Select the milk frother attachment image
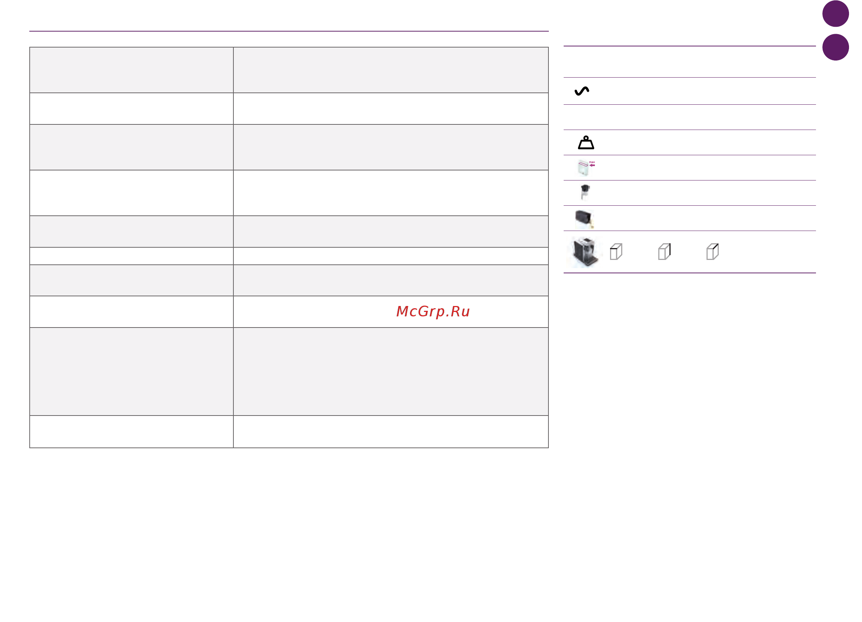 click(x=584, y=192)
